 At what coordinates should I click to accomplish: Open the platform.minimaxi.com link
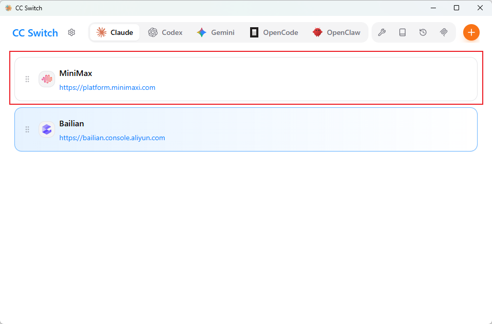click(x=108, y=87)
